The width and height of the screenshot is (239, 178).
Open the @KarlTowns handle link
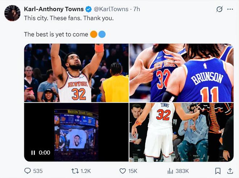[112, 9]
